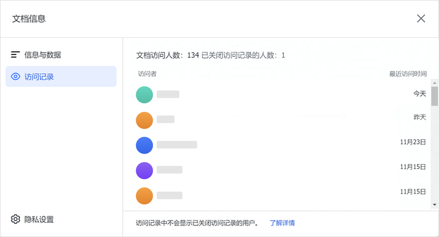This screenshot has height=237, width=439.
Task: Click the 访问者 column header
Action: coord(147,74)
